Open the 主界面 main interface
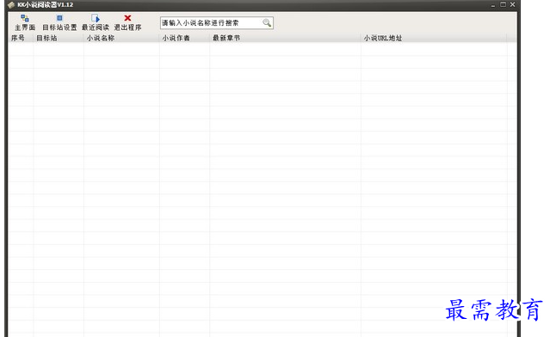This screenshot has width=550, height=337. point(25,22)
